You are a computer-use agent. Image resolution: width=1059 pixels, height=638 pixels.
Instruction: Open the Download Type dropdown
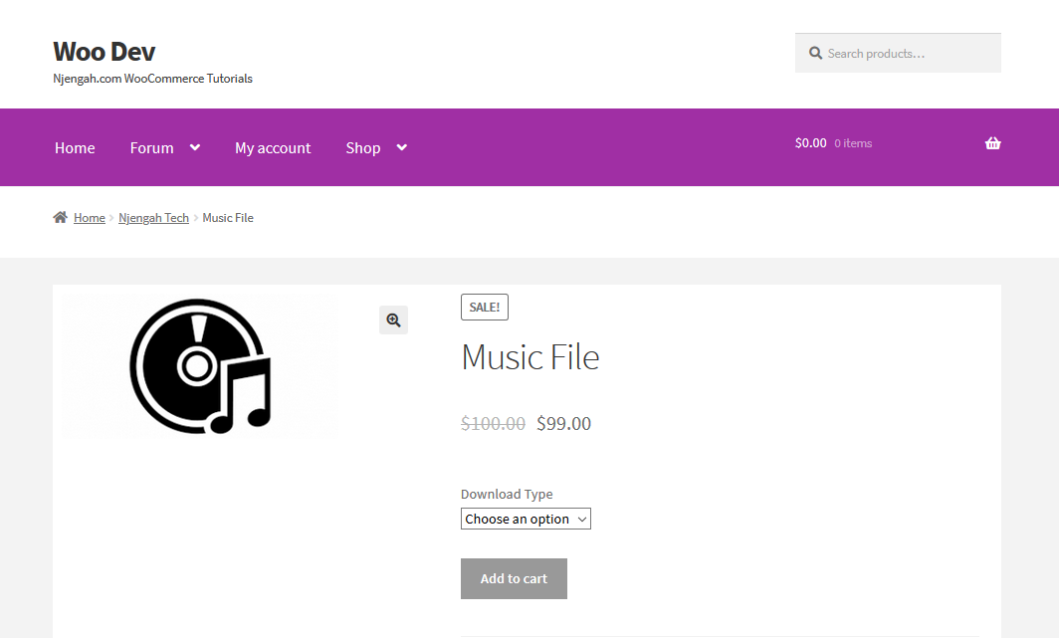click(526, 519)
